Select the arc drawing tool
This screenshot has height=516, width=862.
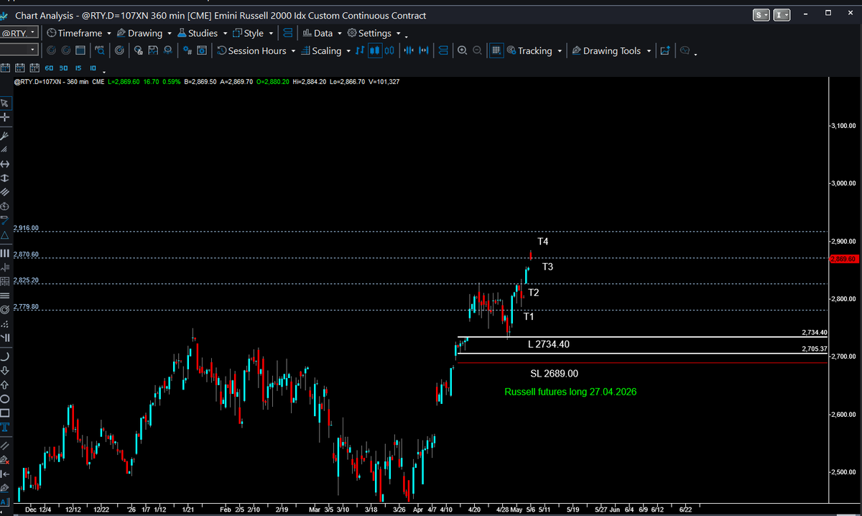click(5, 356)
